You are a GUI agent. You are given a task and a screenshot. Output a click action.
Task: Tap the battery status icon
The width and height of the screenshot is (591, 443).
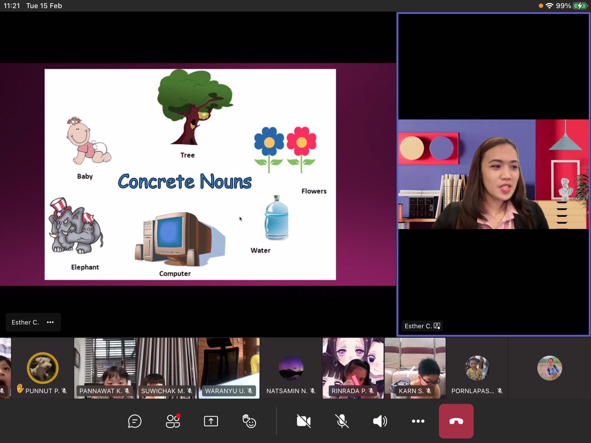pyautogui.click(x=580, y=6)
